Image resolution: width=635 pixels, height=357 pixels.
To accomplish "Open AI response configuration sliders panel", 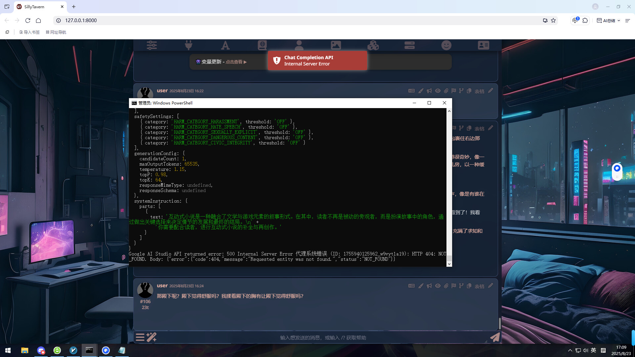I will [x=152, y=45].
